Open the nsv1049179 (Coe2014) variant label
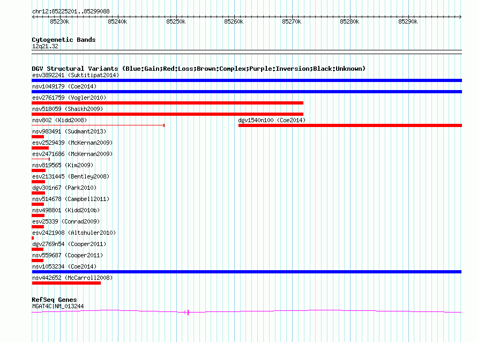Viewport: 477px width, 342px height. point(64,86)
